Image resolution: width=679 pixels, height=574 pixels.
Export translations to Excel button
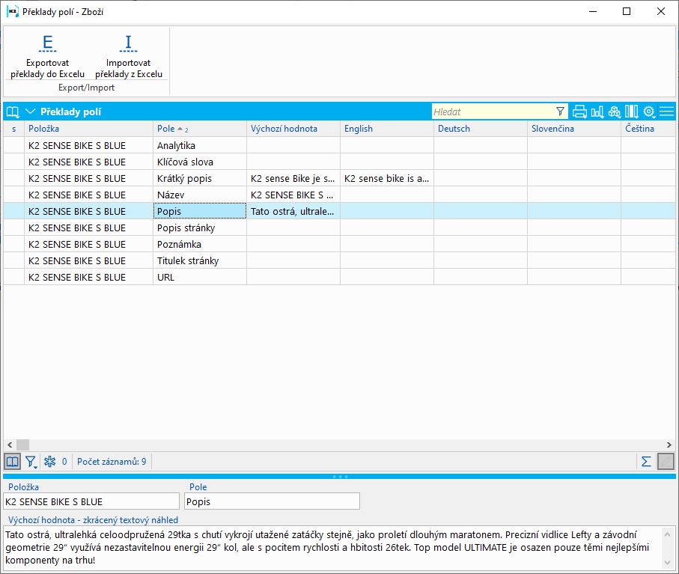(x=47, y=56)
